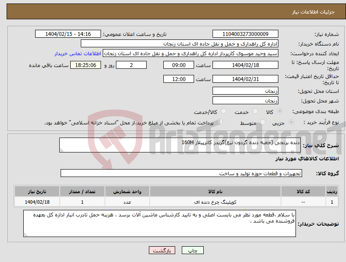This screenshot has height=262, width=346.
Task: Click the announcement date field 1404/02/15 - 14:16
Action: [x=68, y=34]
